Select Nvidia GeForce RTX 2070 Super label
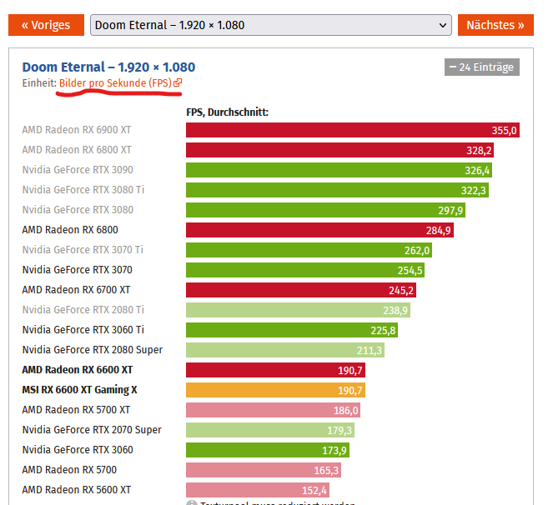Image resolution: width=548 pixels, height=505 pixels. (x=92, y=429)
